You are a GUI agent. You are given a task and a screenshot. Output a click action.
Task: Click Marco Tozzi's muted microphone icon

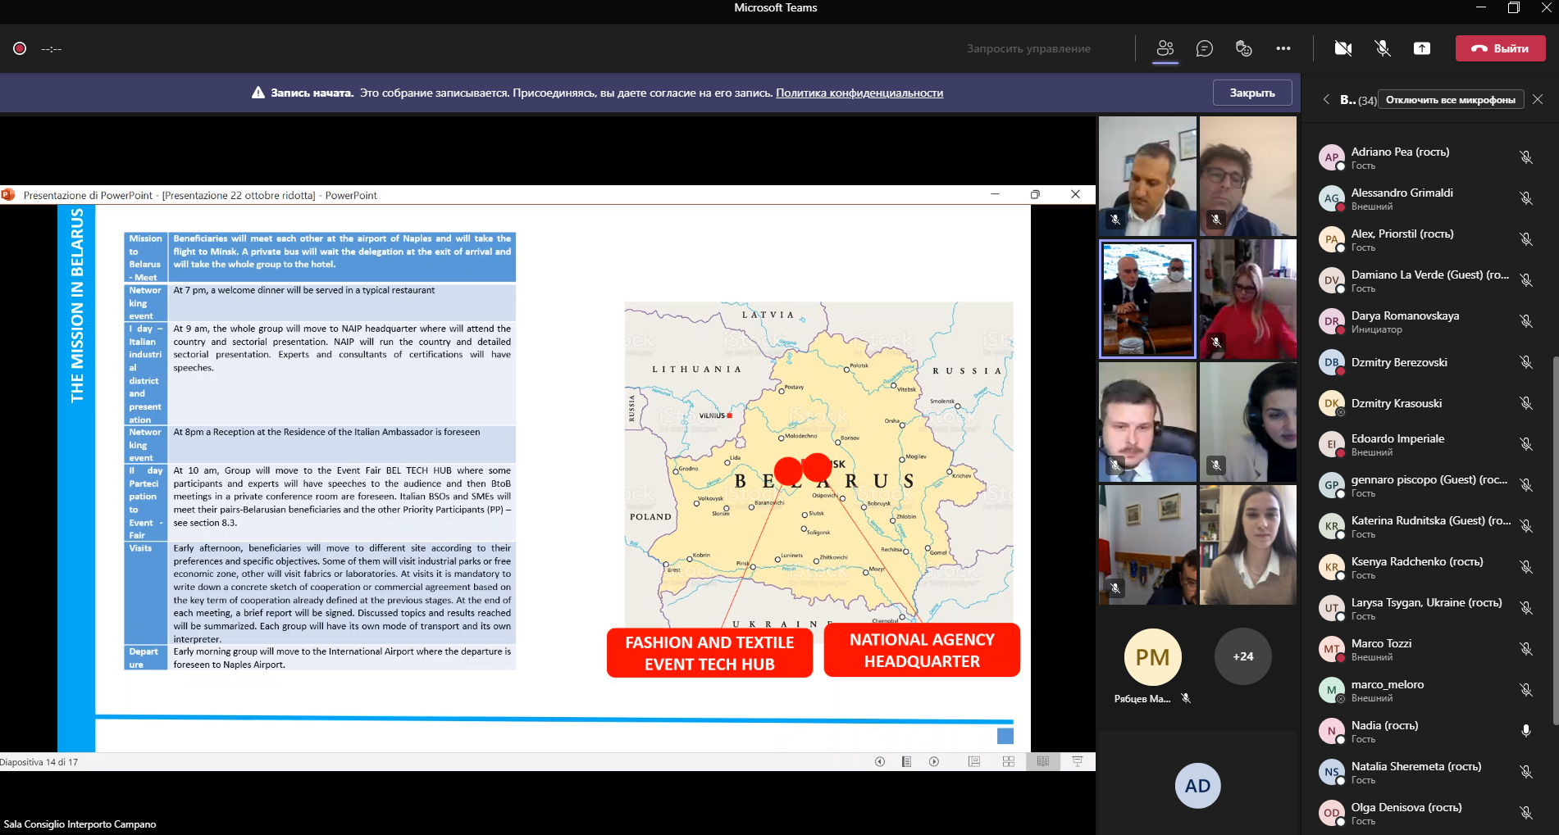click(x=1525, y=649)
